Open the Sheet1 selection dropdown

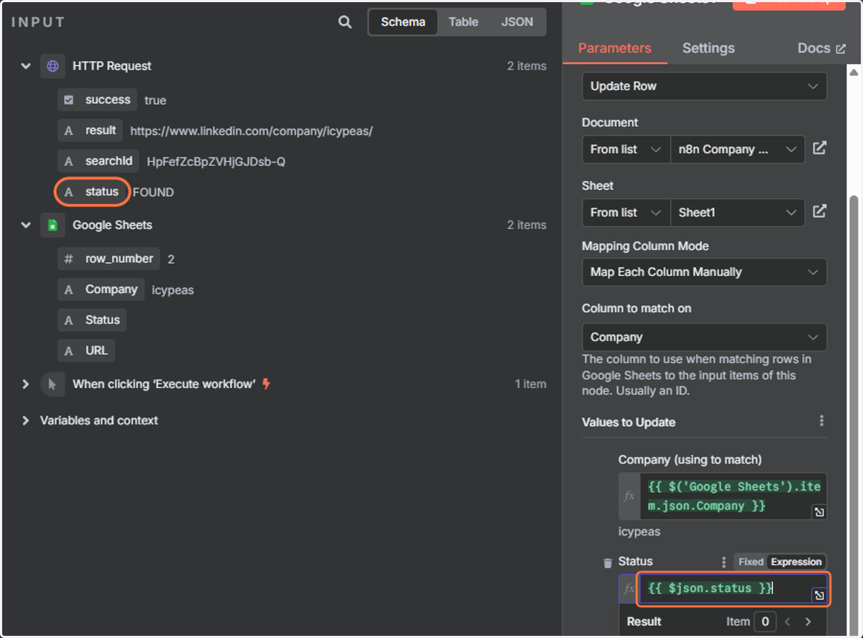(x=737, y=213)
